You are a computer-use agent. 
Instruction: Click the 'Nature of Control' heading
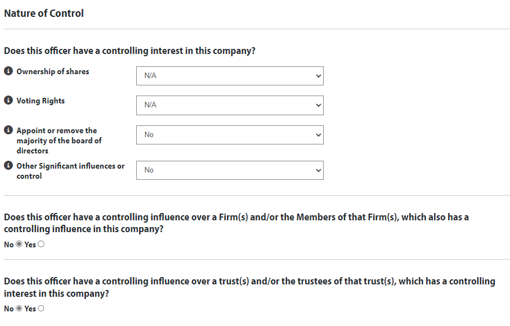tap(44, 13)
